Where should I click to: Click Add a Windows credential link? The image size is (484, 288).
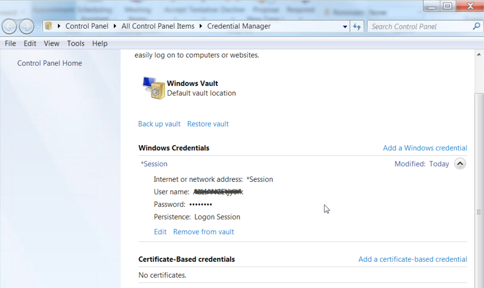point(424,148)
